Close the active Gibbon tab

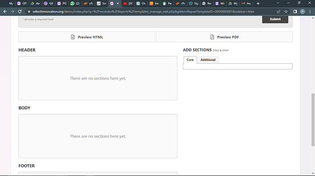click(x=118, y=3)
